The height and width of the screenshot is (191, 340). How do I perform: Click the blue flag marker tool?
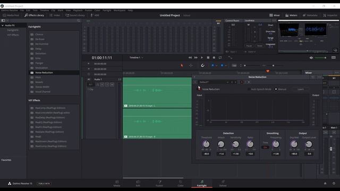point(212,65)
